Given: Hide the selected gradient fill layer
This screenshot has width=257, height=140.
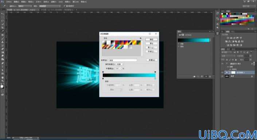Looking at the screenshot, I should (222, 72).
